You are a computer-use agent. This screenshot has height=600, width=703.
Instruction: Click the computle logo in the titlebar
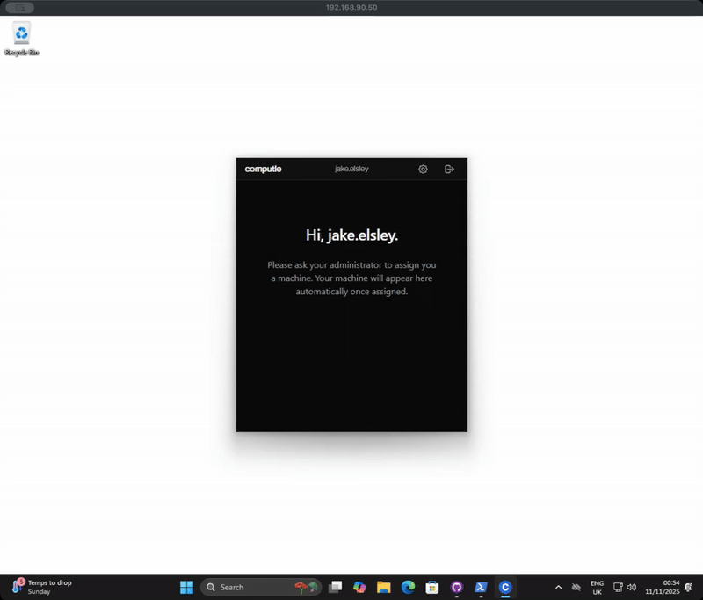coord(263,169)
